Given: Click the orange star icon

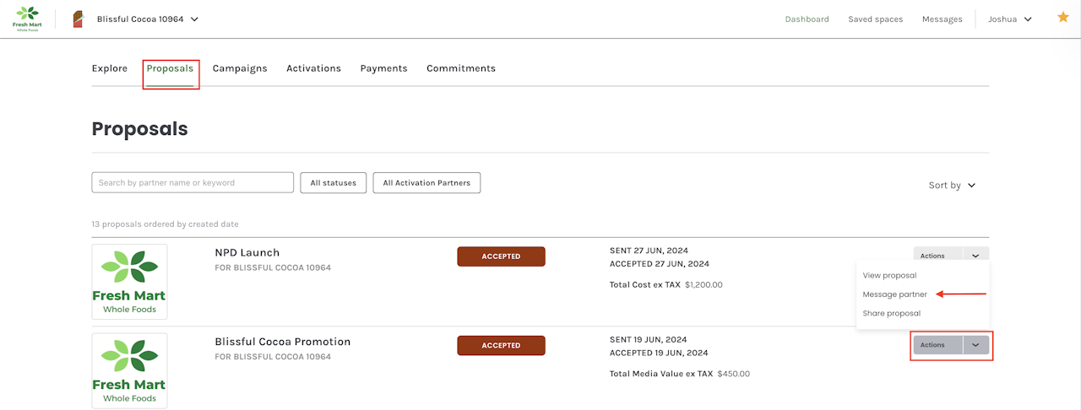Looking at the screenshot, I should pos(1063,17).
